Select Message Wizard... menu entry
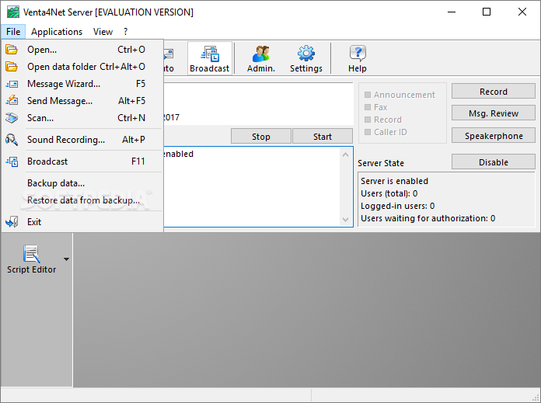This screenshot has width=541, height=403. [82, 84]
